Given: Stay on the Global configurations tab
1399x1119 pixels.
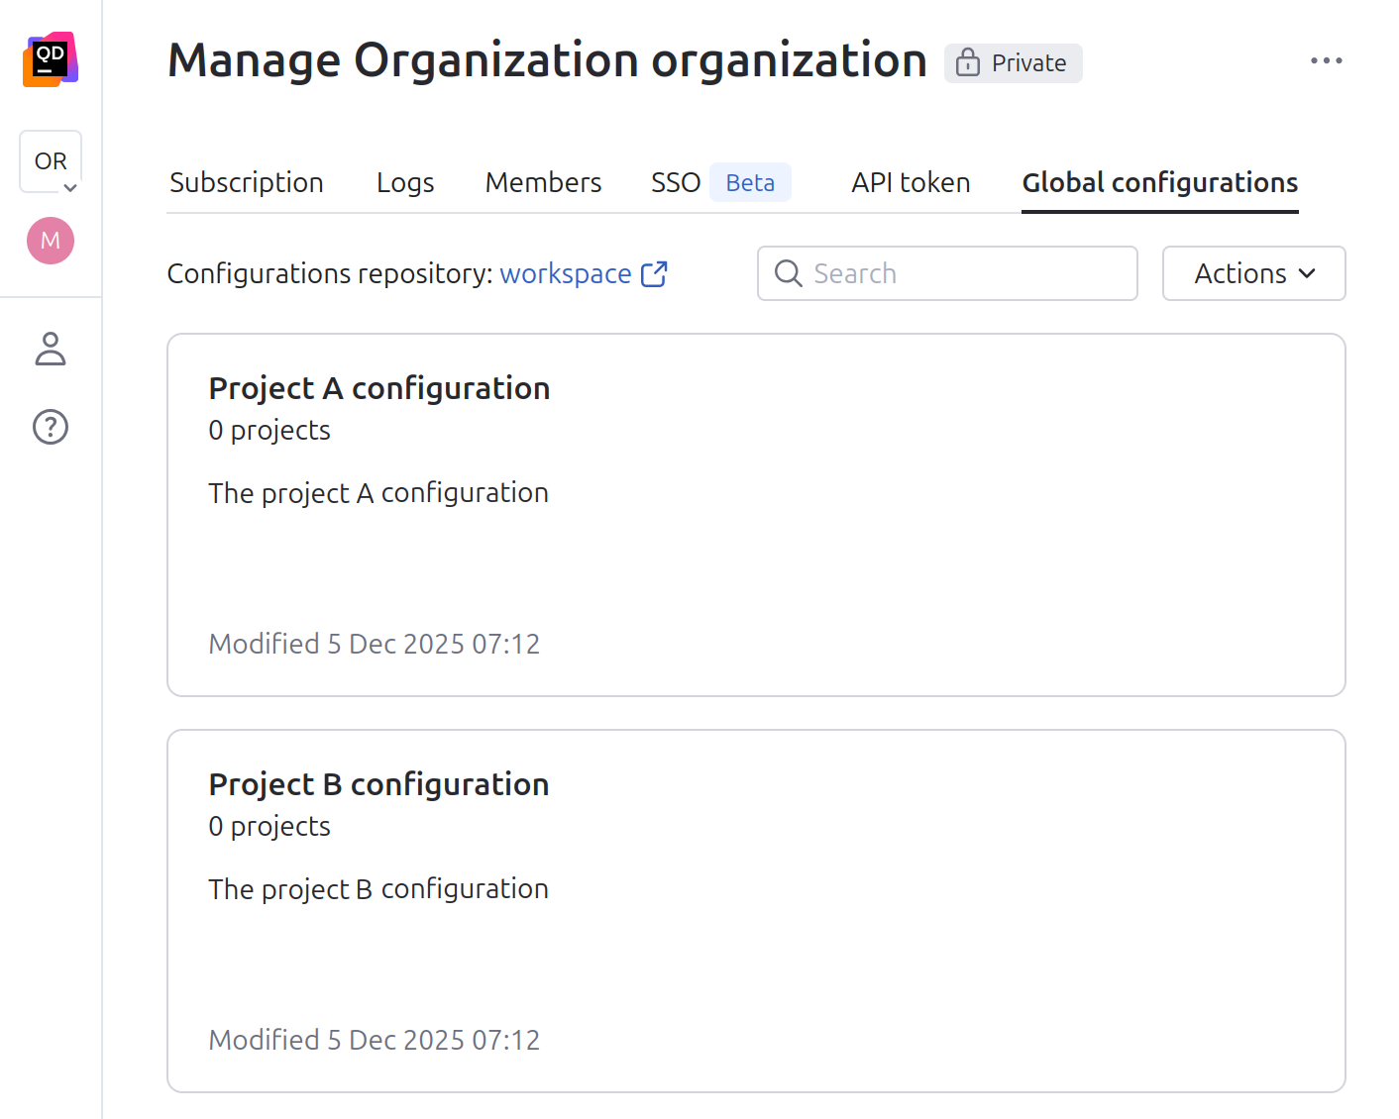Looking at the screenshot, I should [1159, 182].
